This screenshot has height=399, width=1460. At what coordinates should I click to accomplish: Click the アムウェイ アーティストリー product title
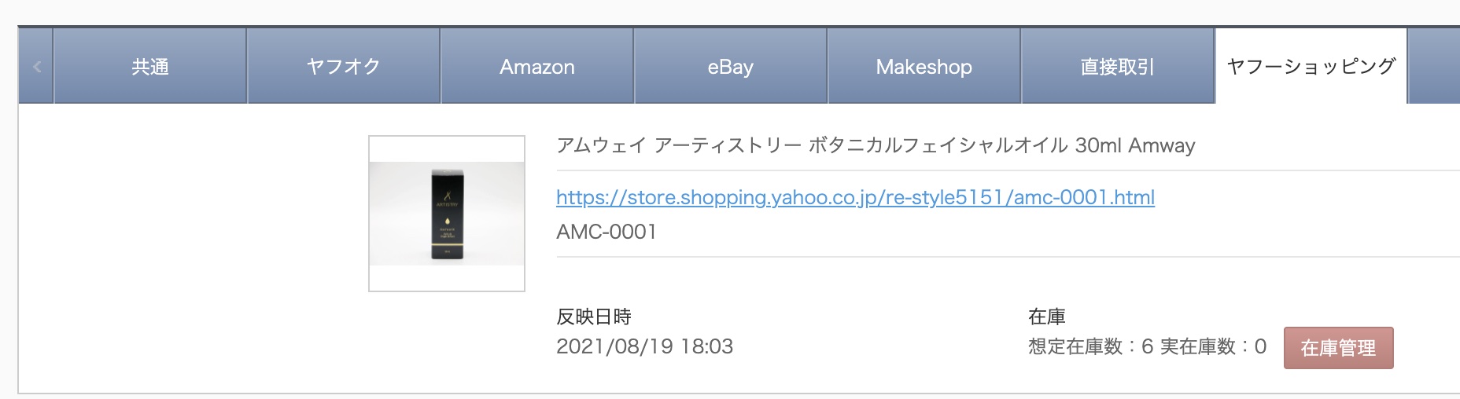pyautogui.click(x=875, y=145)
